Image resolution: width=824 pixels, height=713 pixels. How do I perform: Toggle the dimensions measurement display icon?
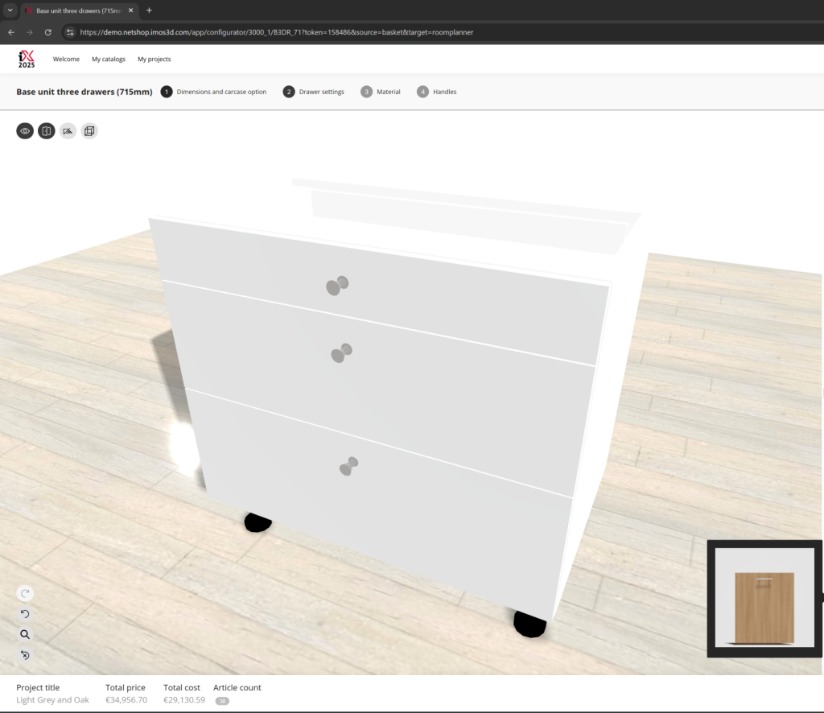tap(68, 130)
